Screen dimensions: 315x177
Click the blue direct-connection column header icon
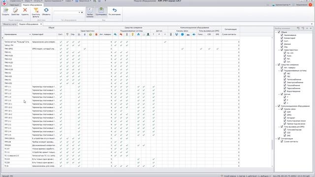194,34
